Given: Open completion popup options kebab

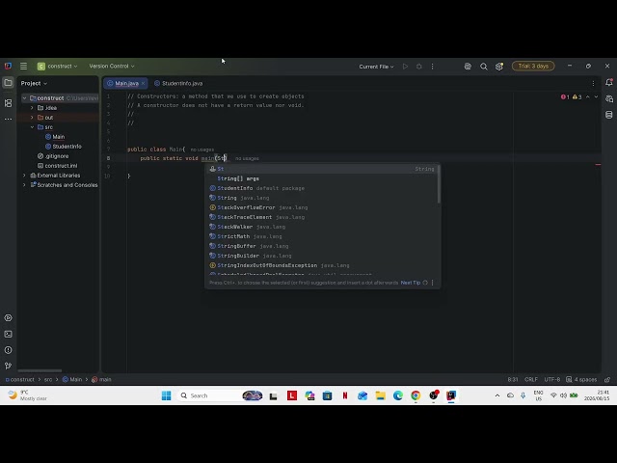Looking at the screenshot, I should point(433,283).
